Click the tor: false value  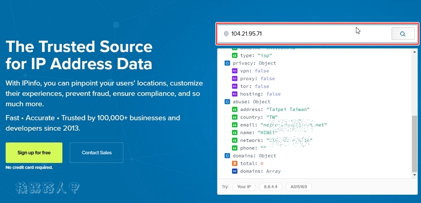262,87
